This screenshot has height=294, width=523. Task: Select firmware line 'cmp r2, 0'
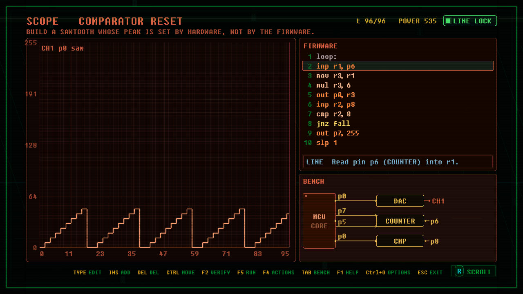pos(398,114)
